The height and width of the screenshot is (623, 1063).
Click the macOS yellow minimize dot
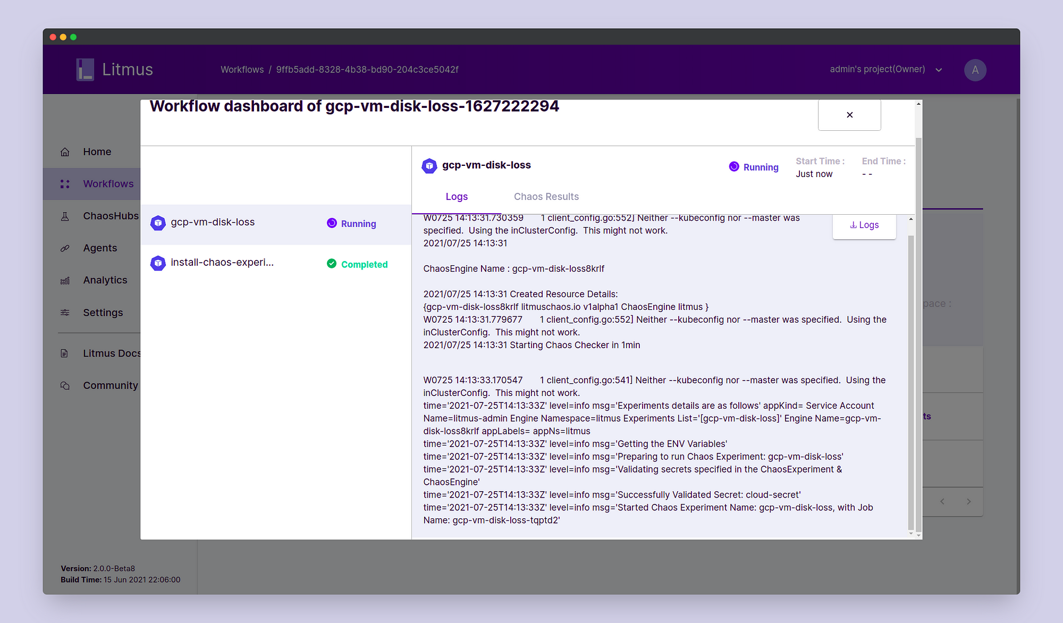[63, 37]
